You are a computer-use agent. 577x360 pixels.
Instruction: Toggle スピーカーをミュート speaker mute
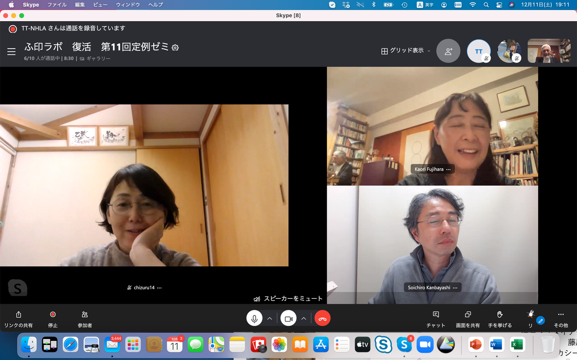tap(288, 299)
